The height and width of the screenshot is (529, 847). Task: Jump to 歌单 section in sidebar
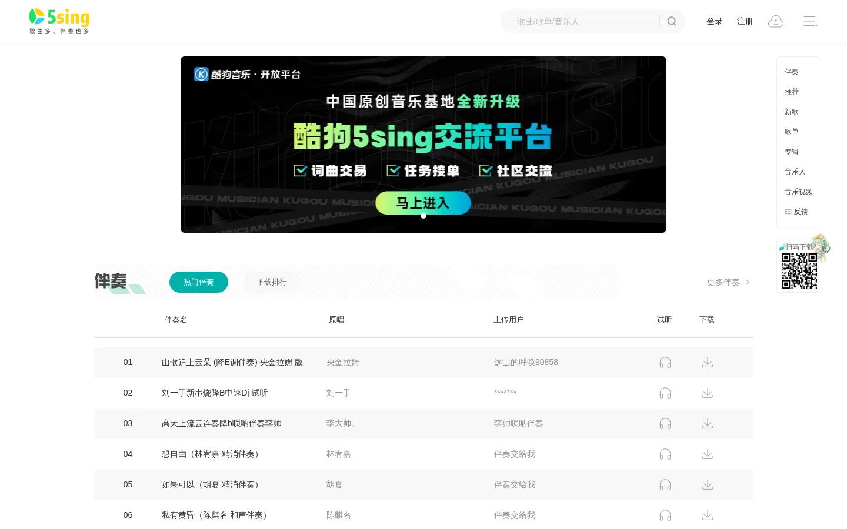click(x=792, y=132)
